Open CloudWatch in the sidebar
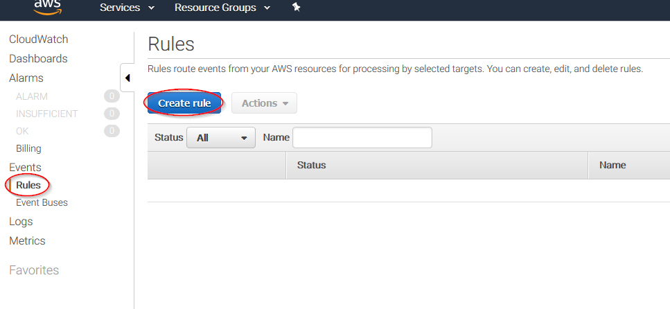 (x=39, y=39)
